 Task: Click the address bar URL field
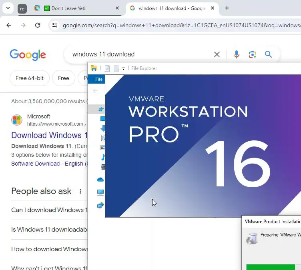click(181, 25)
